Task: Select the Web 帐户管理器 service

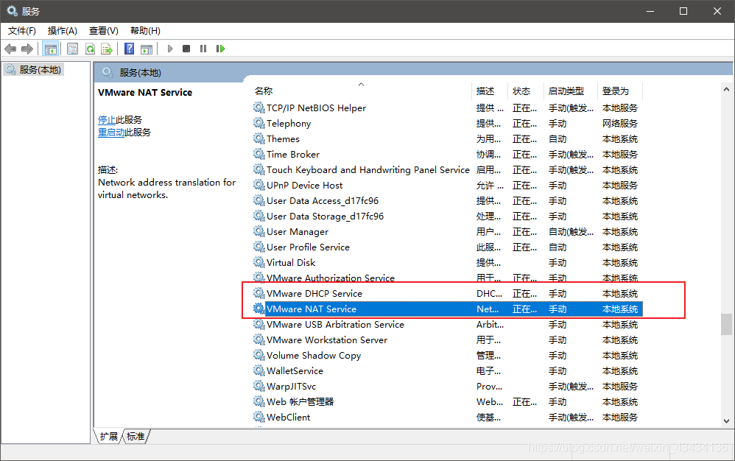Action: 448,402
